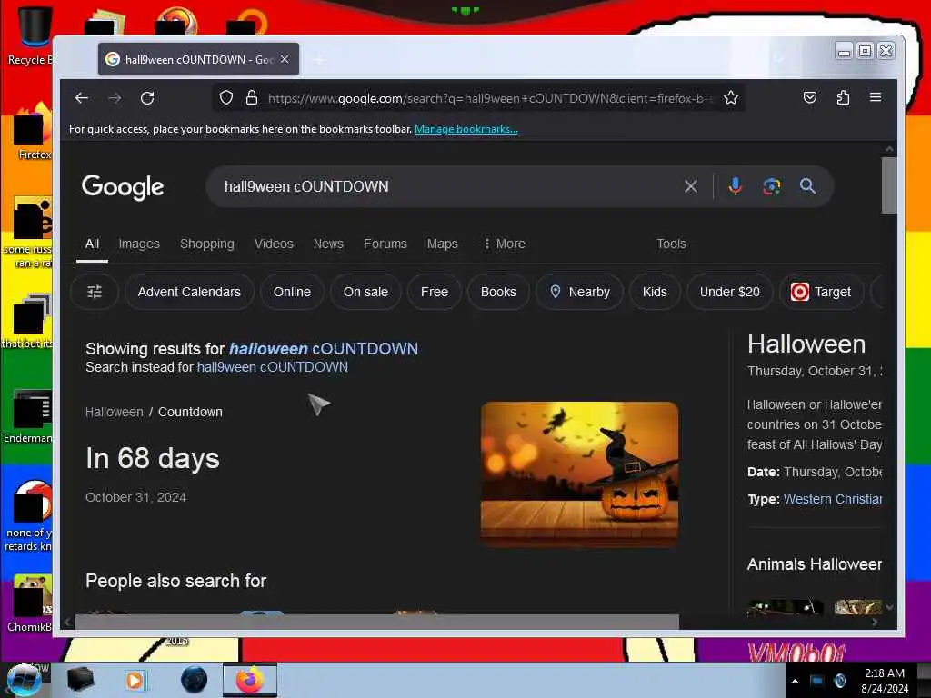Click the 'Animals Halloween' section heading
This screenshot has height=698, width=931.
pyautogui.click(x=815, y=563)
